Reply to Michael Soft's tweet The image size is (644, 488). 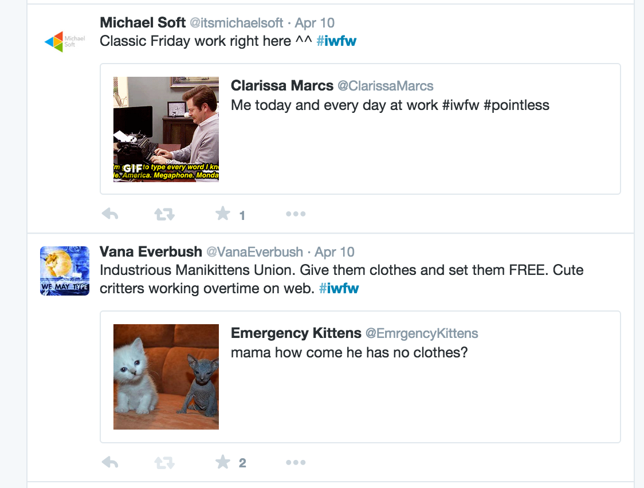[x=110, y=214]
